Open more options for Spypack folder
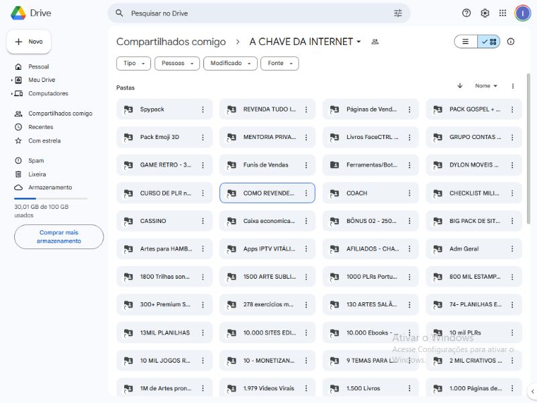537x403 pixels. pyautogui.click(x=203, y=109)
